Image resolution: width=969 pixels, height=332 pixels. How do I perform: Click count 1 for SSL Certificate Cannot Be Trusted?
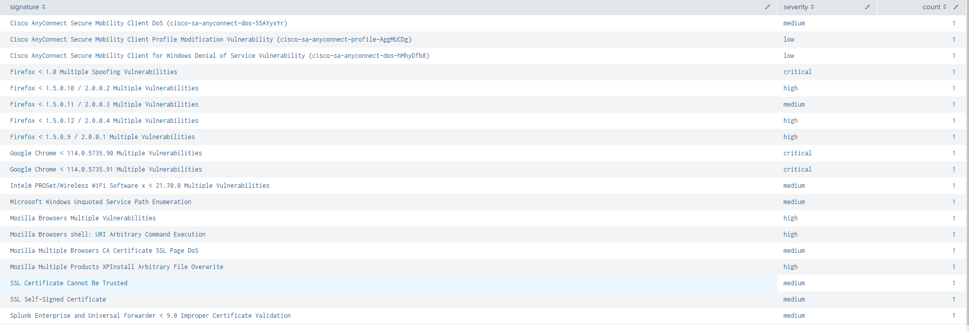[x=954, y=283]
